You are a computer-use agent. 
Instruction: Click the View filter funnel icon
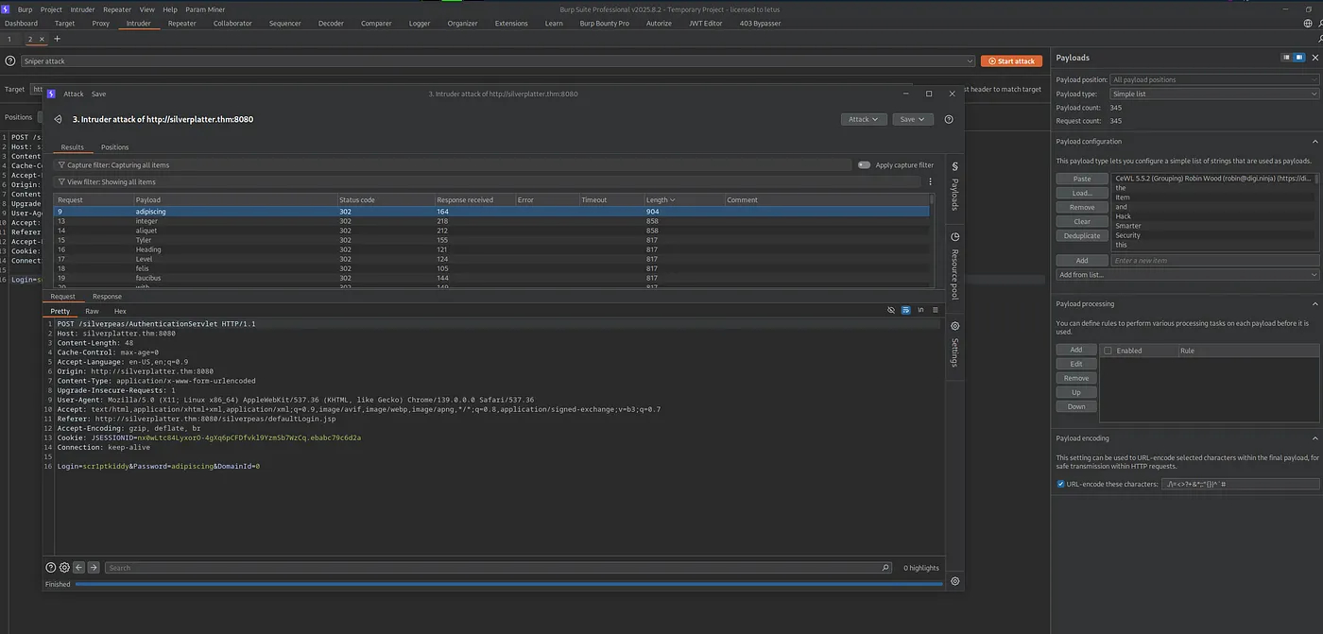61,181
